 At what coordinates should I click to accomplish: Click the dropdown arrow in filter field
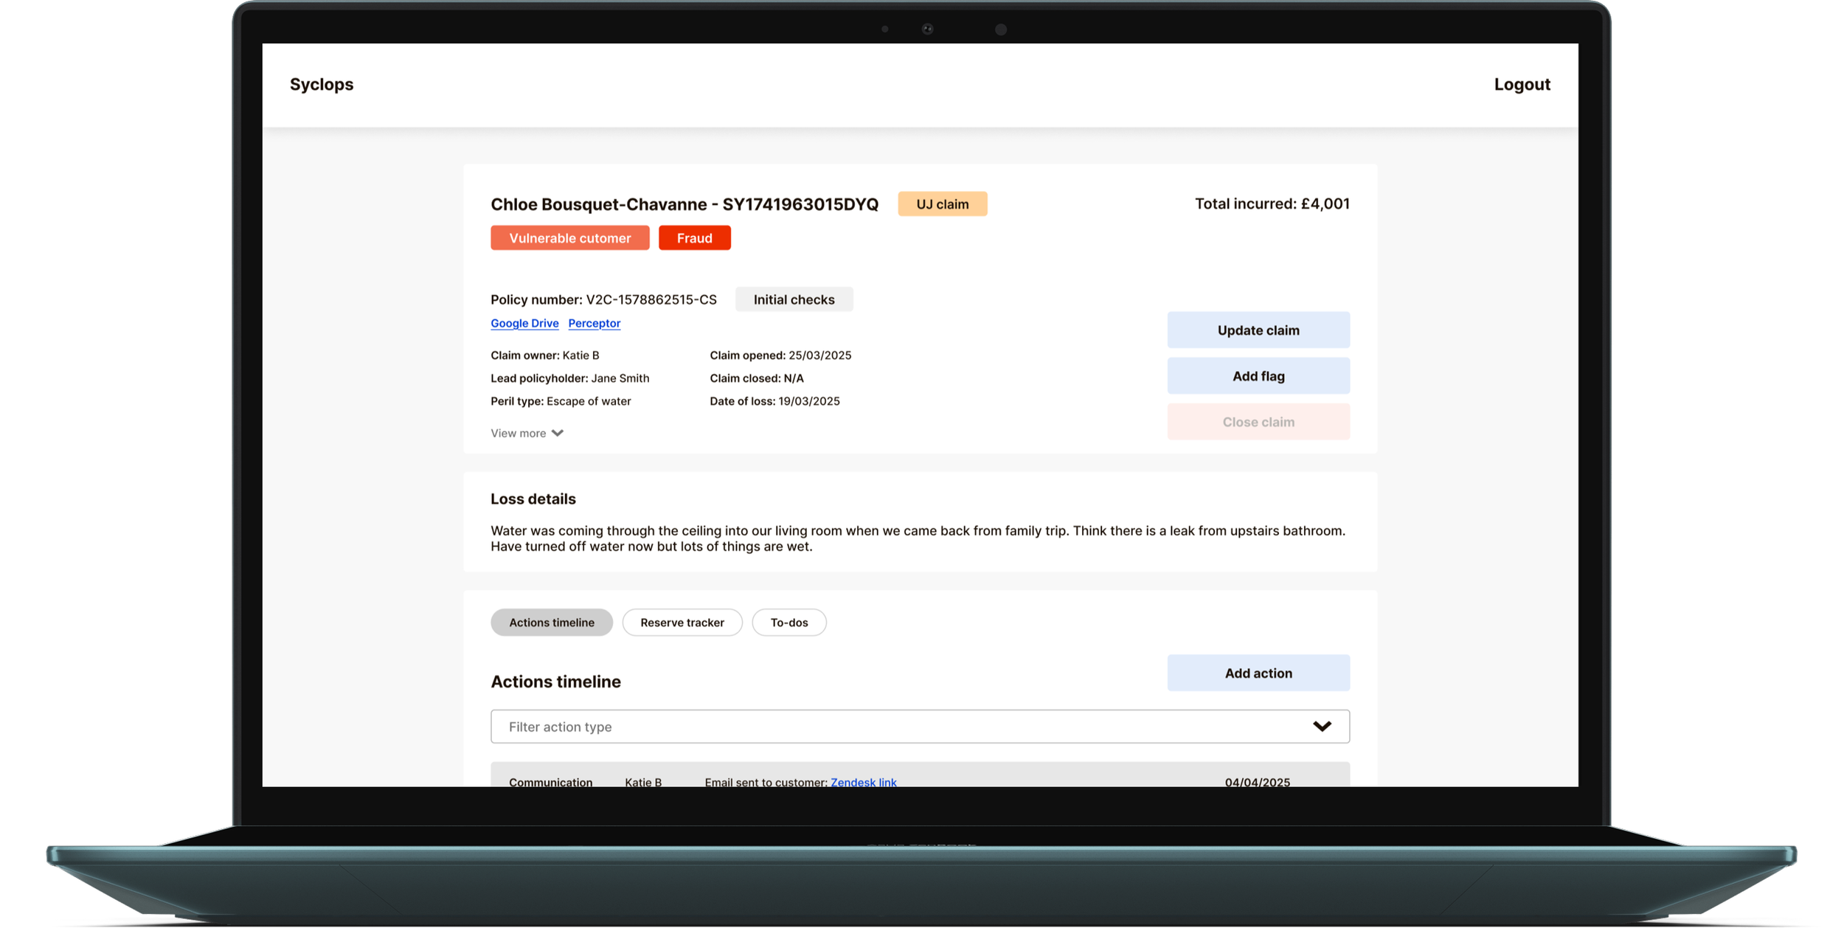point(1322,727)
